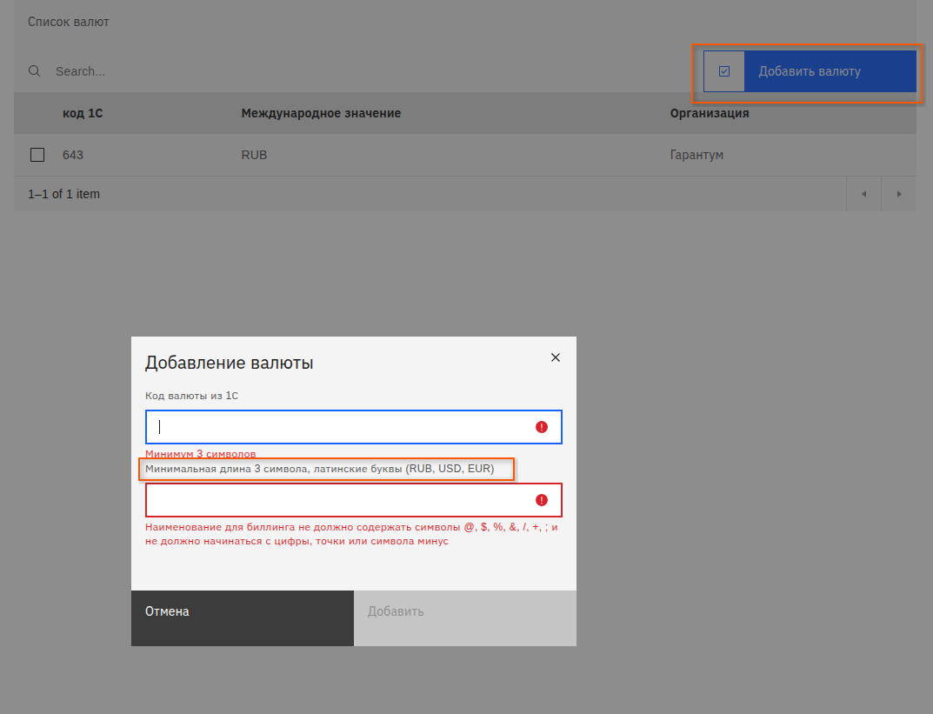Go to the previous page arrow

coord(863,194)
